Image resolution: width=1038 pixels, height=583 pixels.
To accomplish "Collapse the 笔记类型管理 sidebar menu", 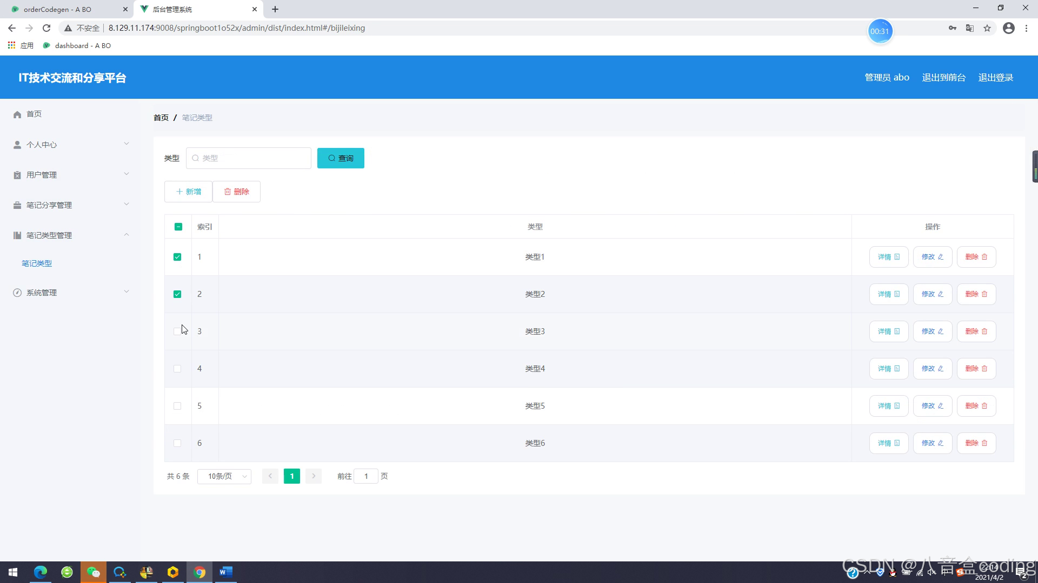I will [70, 235].
